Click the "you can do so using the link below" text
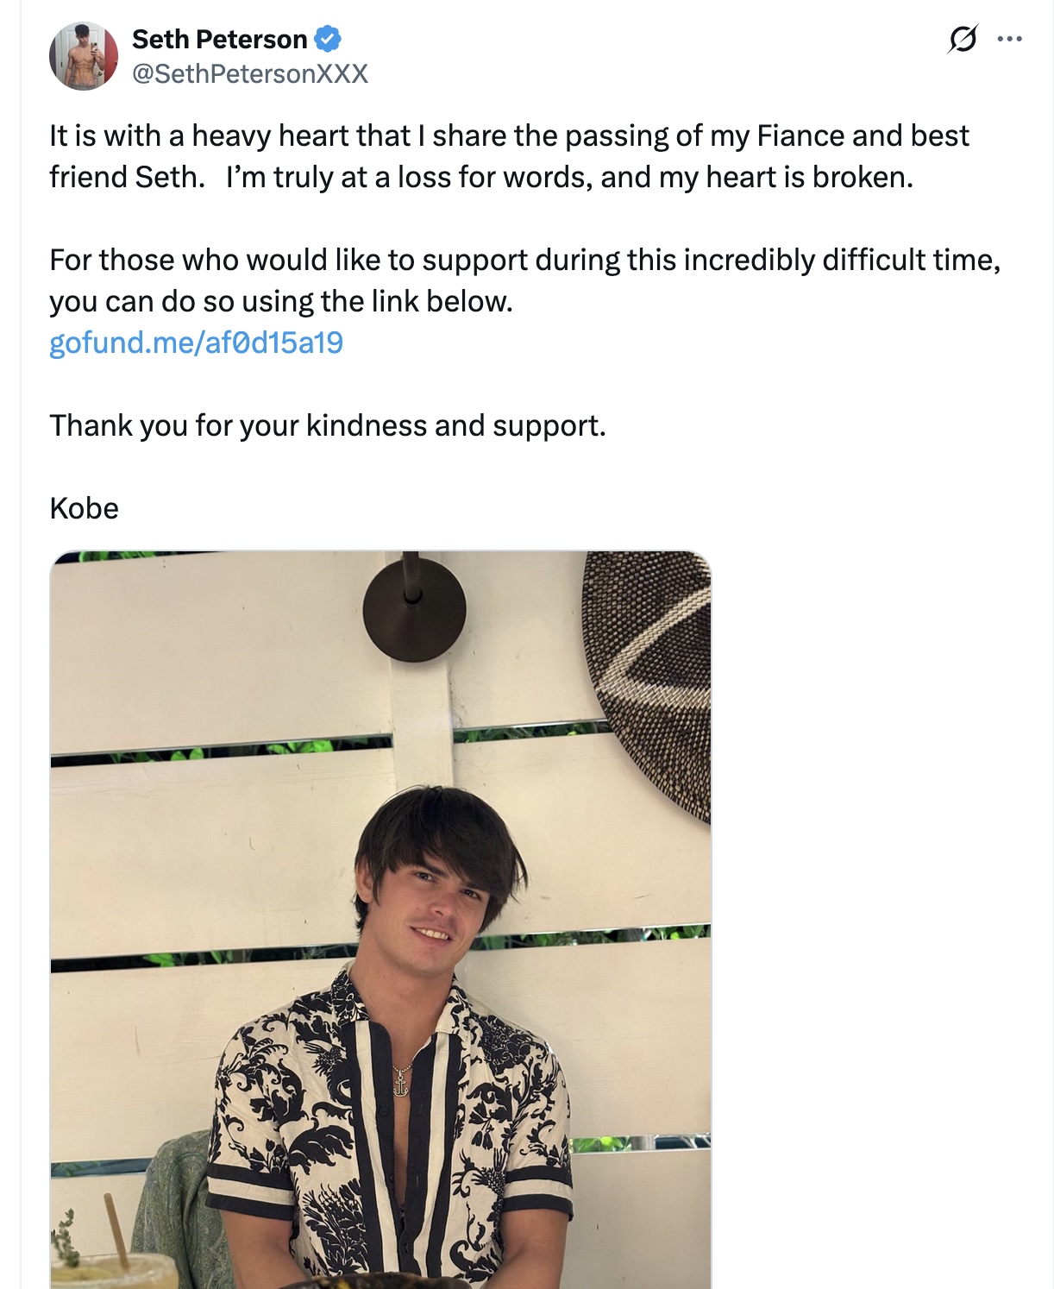 click(x=281, y=302)
